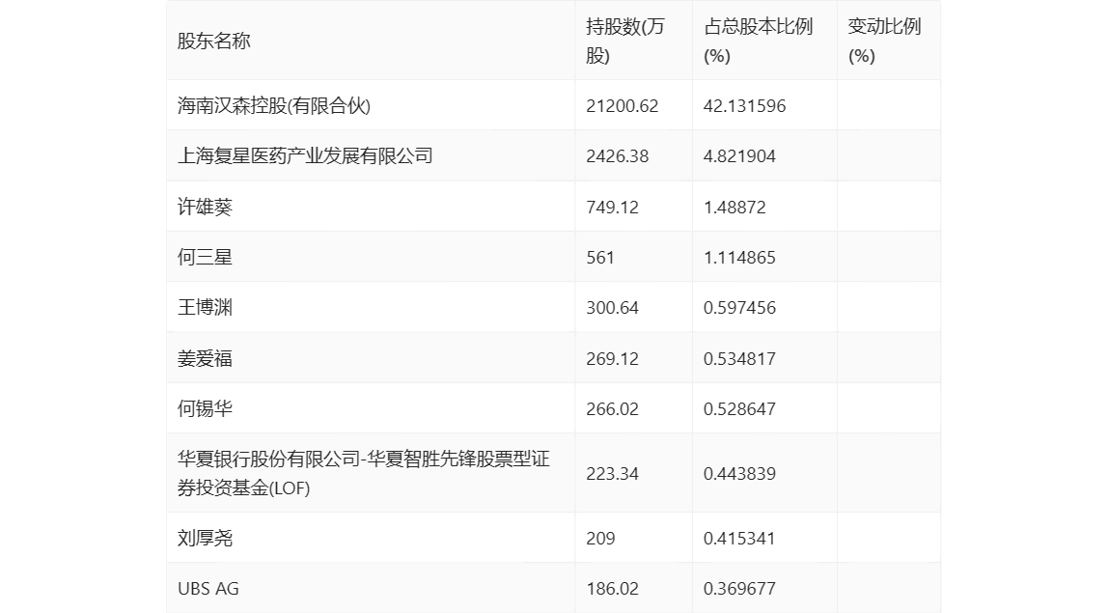Click holding value 269.12
The height and width of the screenshot is (613, 1108).
point(612,358)
